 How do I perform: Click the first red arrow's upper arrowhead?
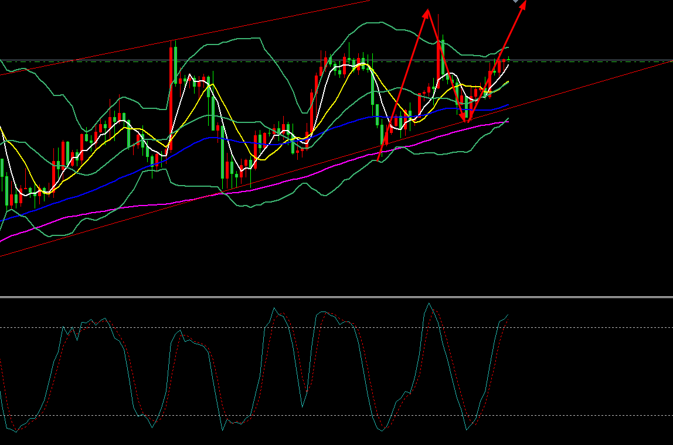pos(428,11)
